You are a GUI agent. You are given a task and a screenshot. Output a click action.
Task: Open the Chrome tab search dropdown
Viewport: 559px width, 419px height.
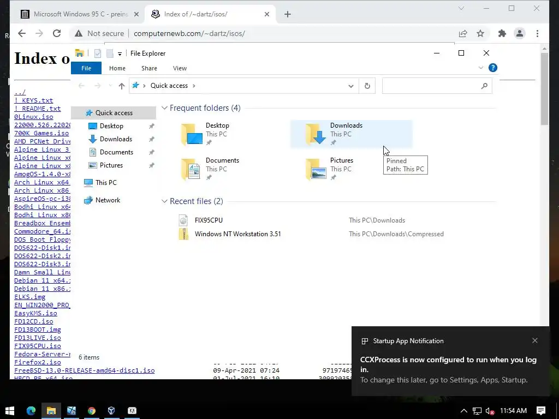(x=461, y=8)
